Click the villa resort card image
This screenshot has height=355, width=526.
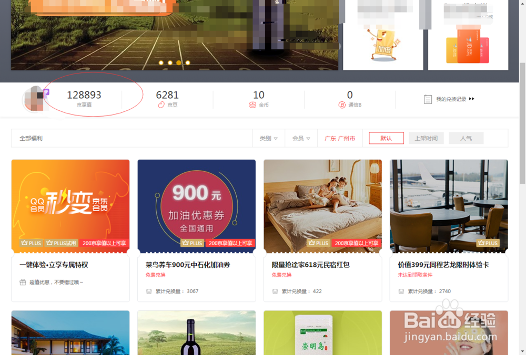70,332
